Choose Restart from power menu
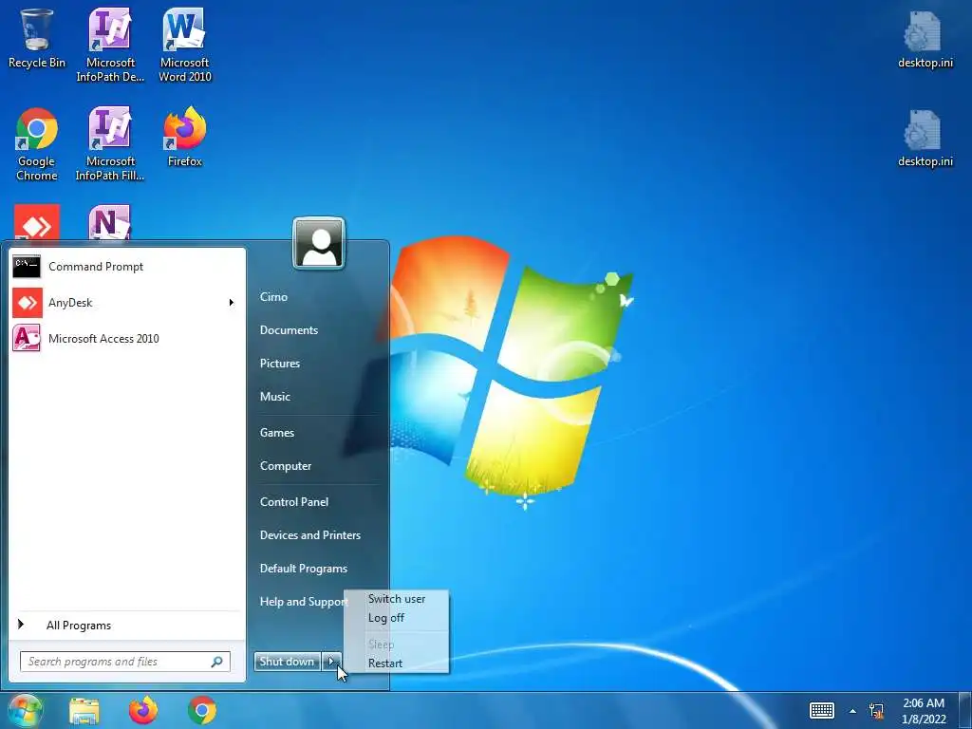Viewport: 972px width, 729px height. click(396, 664)
